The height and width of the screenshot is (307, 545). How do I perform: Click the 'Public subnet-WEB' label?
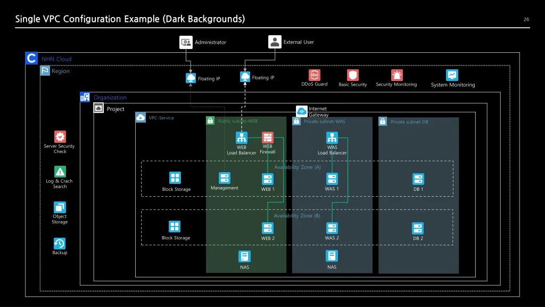[x=238, y=121]
